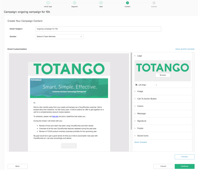Select the Content step circle
The image size is (198, 172).
(127, 3)
